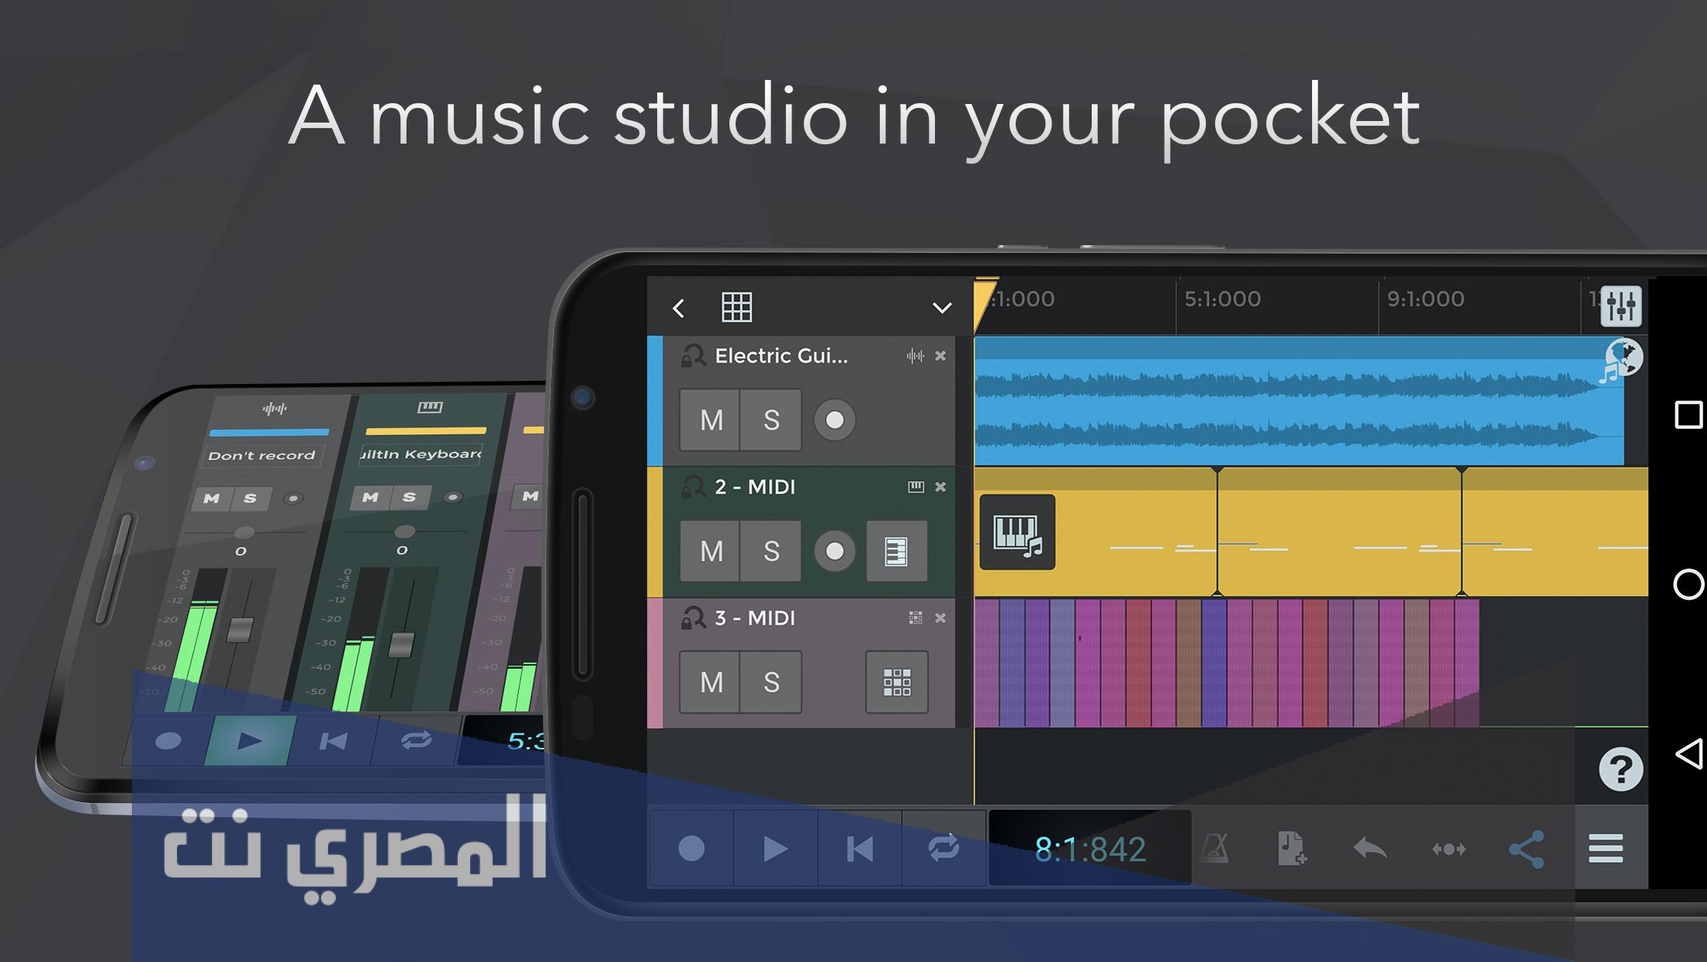The width and height of the screenshot is (1707, 962).
Task: Open the grid settings icon
Action: (x=736, y=307)
